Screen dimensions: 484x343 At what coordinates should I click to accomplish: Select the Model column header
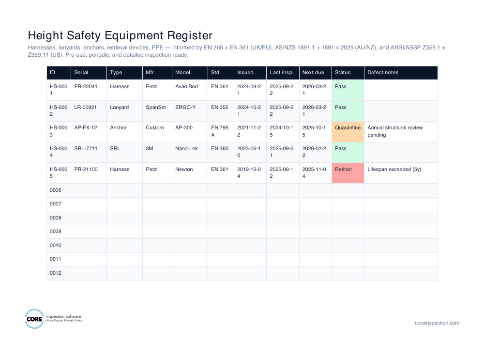(190, 73)
